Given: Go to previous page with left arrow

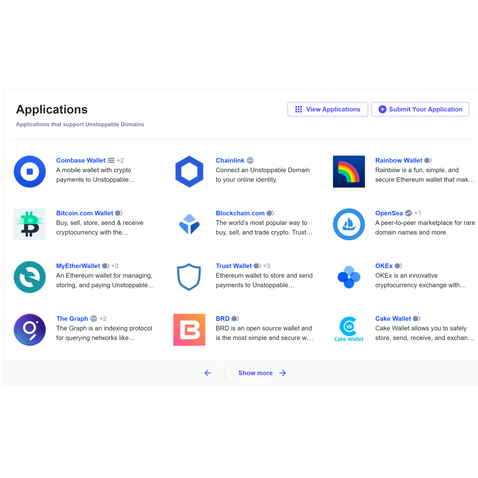Looking at the screenshot, I should pyautogui.click(x=208, y=373).
